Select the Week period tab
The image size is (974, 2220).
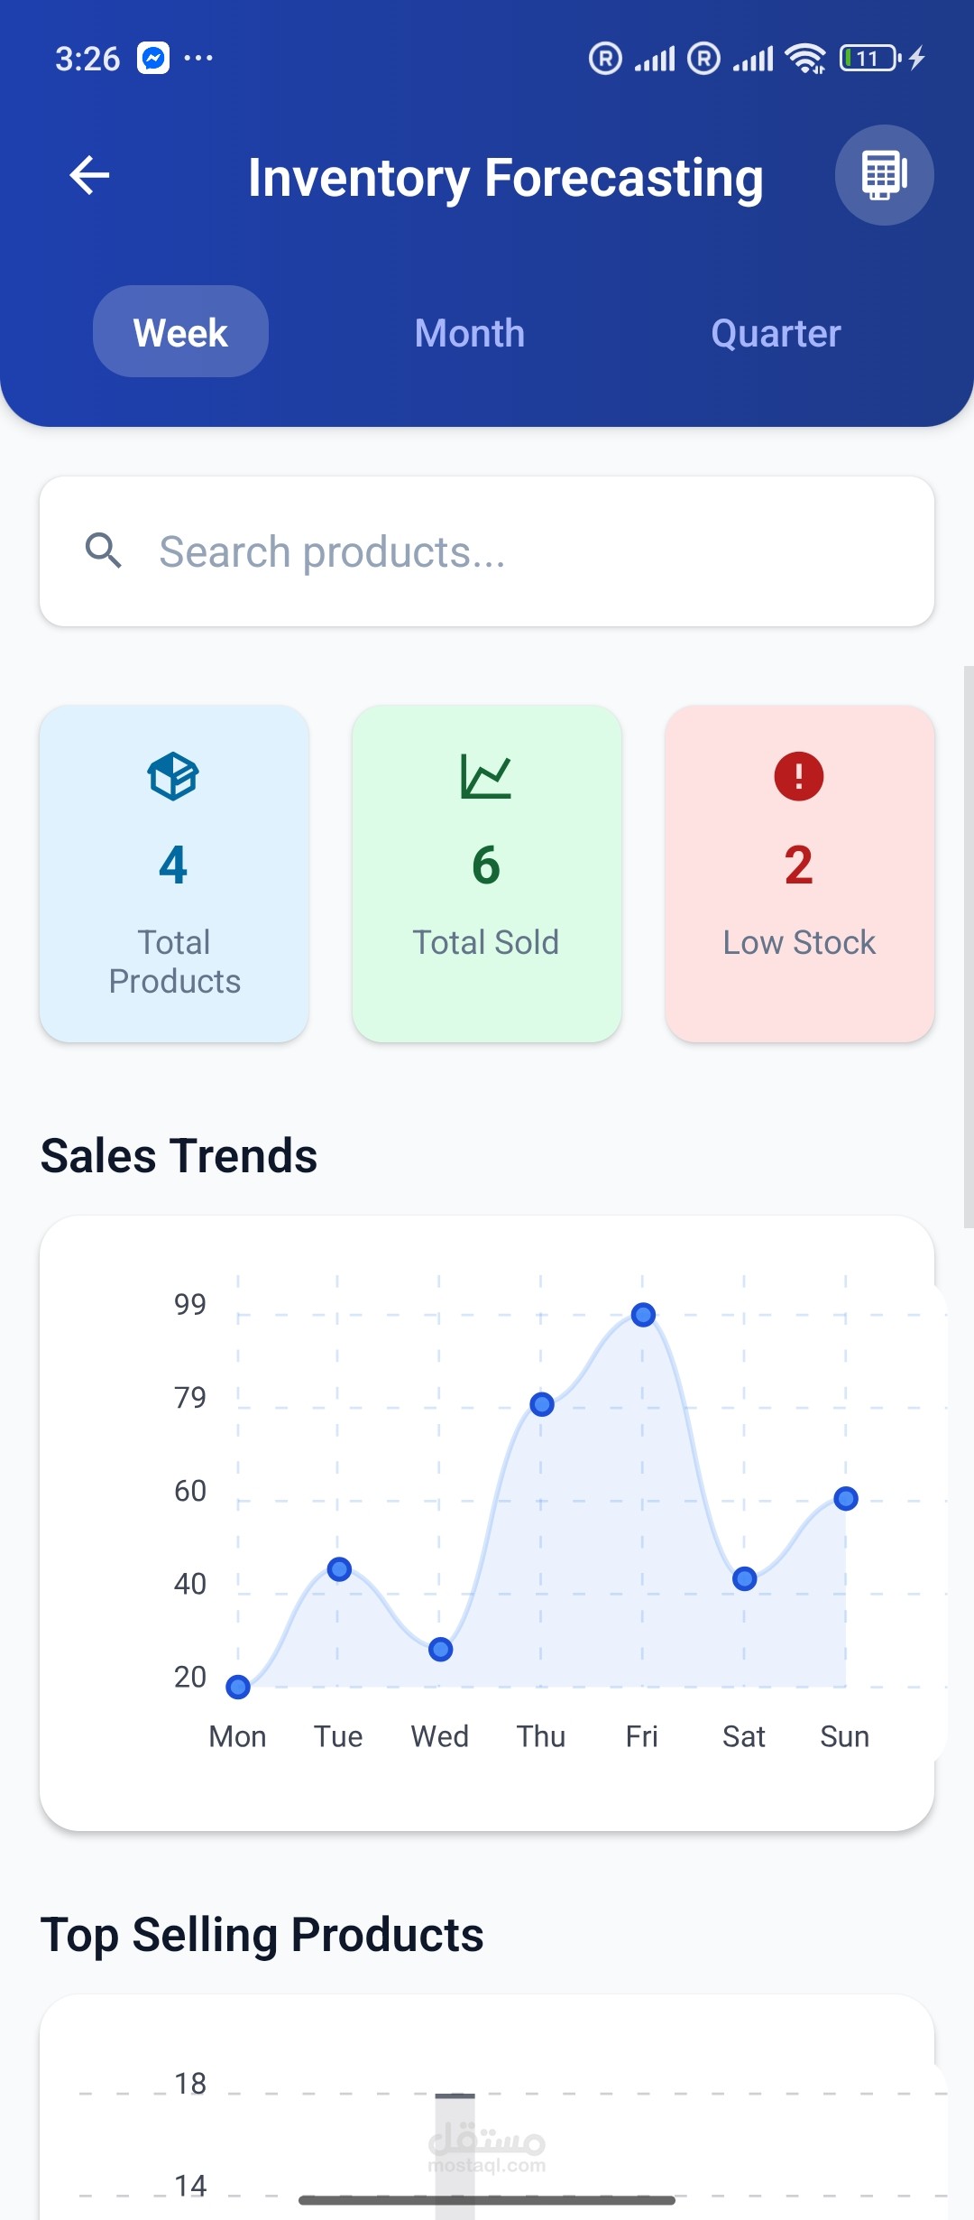click(x=180, y=332)
